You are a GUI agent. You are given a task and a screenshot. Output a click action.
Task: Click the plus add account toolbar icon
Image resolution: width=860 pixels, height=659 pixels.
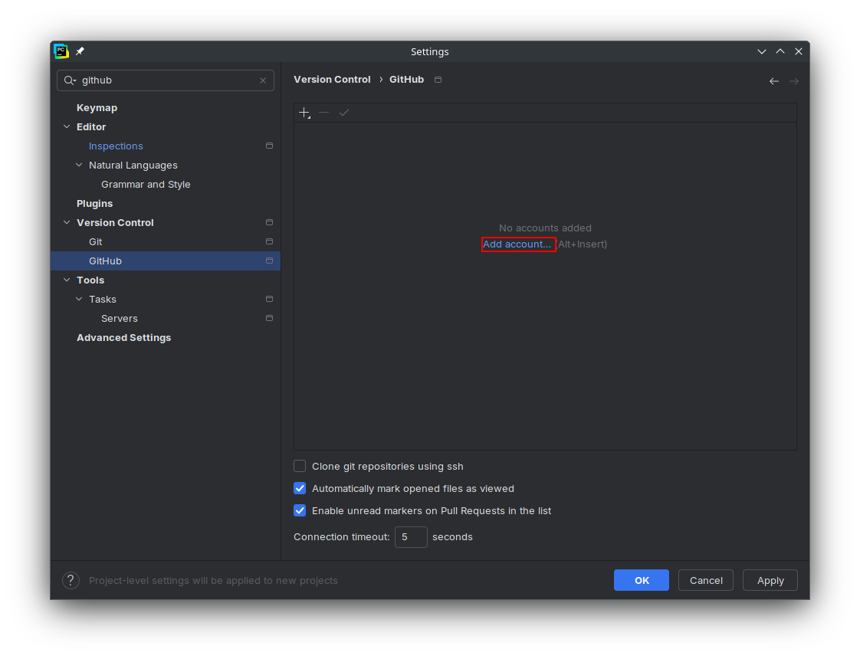click(x=304, y=113)
